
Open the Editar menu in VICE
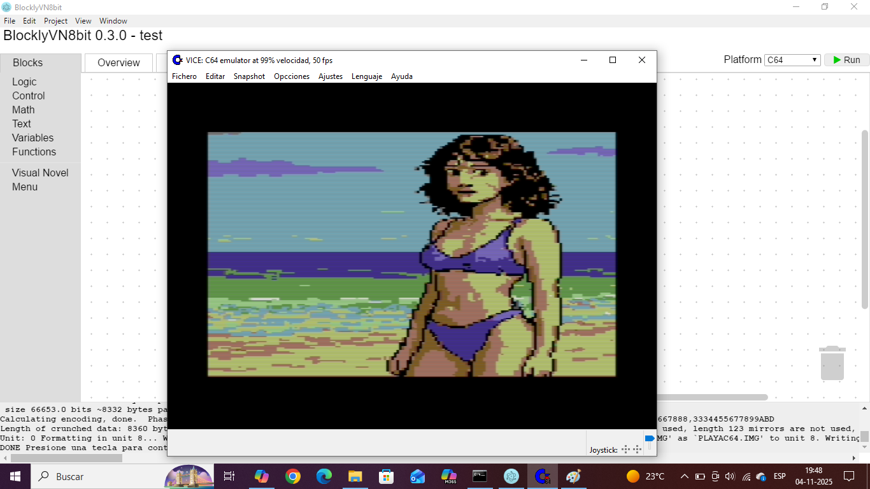215,76
